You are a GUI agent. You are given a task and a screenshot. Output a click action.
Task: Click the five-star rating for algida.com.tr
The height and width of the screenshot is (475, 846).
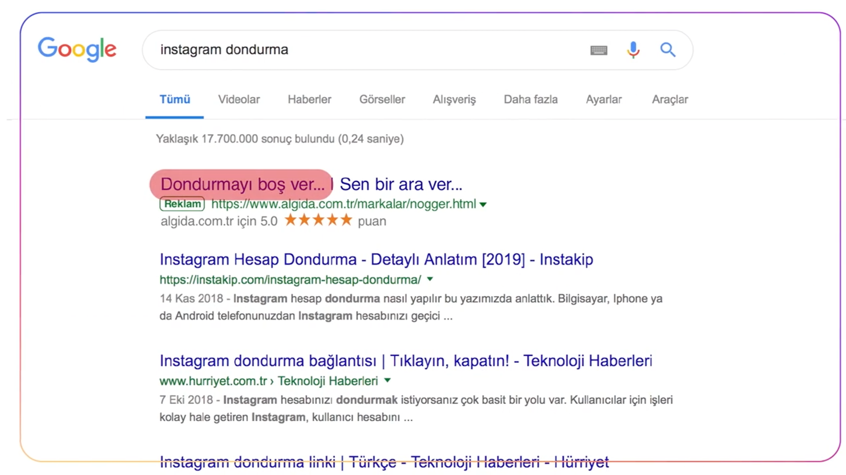tap(318, 220)
